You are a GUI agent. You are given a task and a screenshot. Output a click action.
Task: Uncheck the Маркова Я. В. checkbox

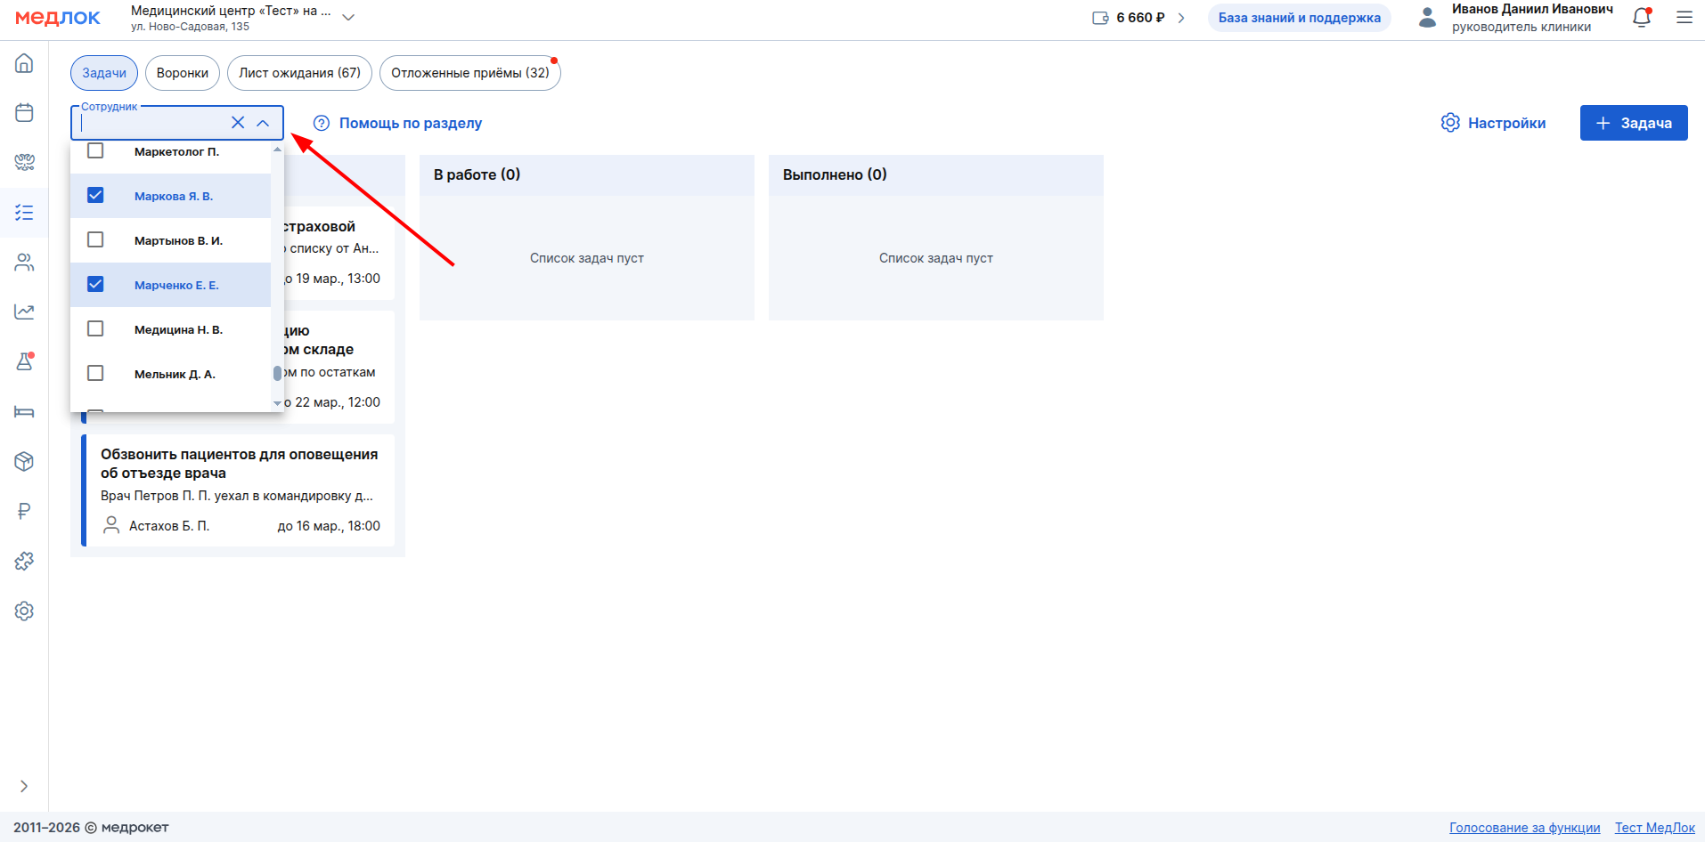click(95, 196)
